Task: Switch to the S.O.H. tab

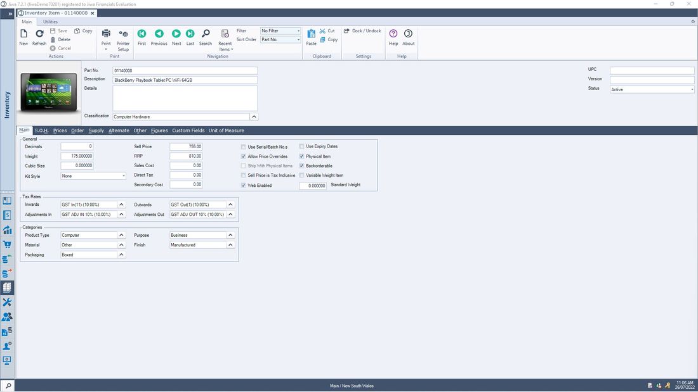Action: tap(41, 130)
